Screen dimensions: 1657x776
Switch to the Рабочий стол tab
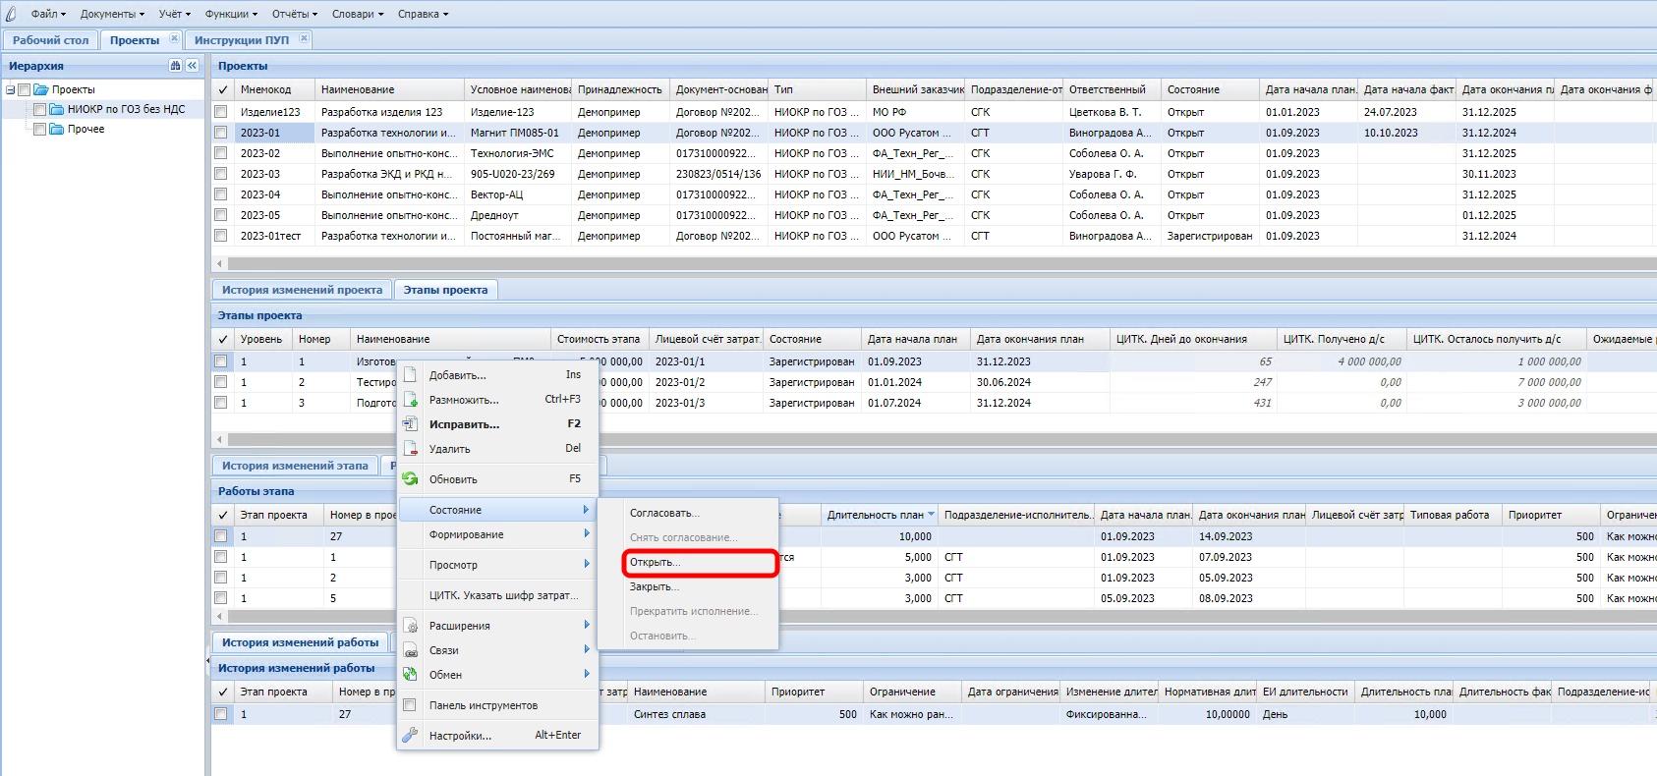point(50,40)
